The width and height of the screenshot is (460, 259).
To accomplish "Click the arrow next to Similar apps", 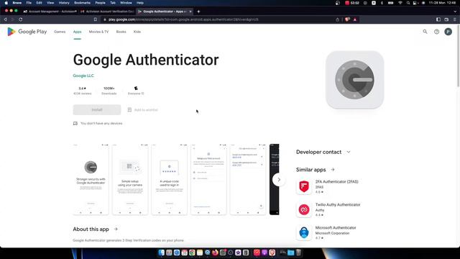I will point(333,170).
